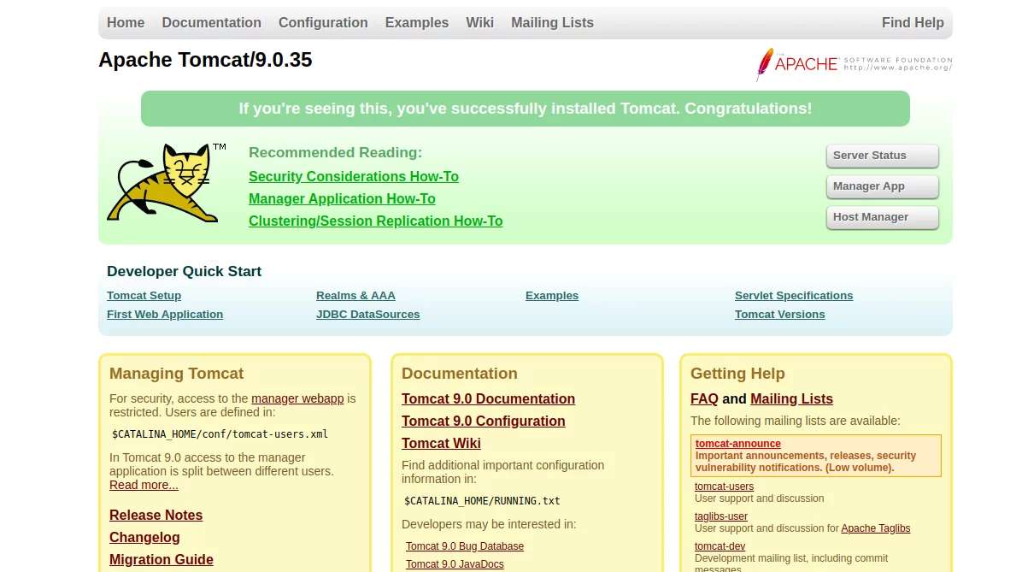This screenshot has height=572, width=1028.
Task: Open Security Considerations How-To link
Action: tap(354, 177)
